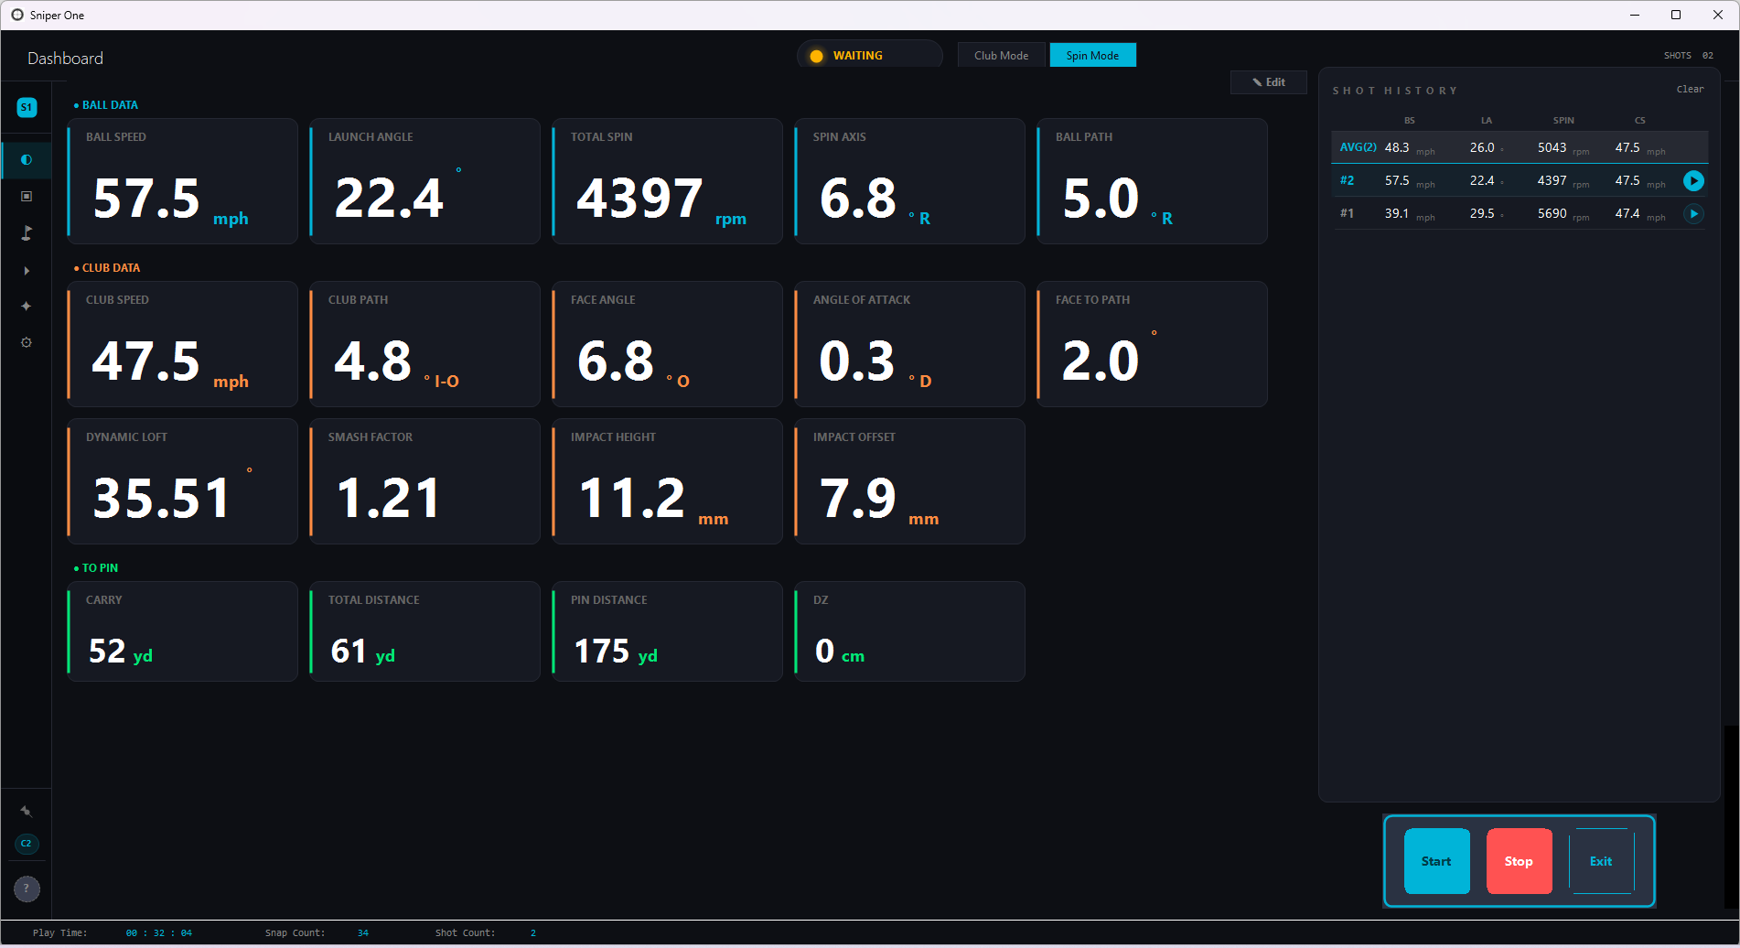Click the Impact Height 11.2 mm card

tap(668, 481)
